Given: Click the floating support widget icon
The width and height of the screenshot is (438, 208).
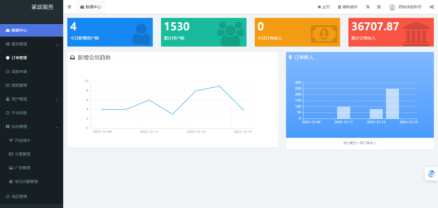Looking at the screenshot, I should click(x=431, y=174).
